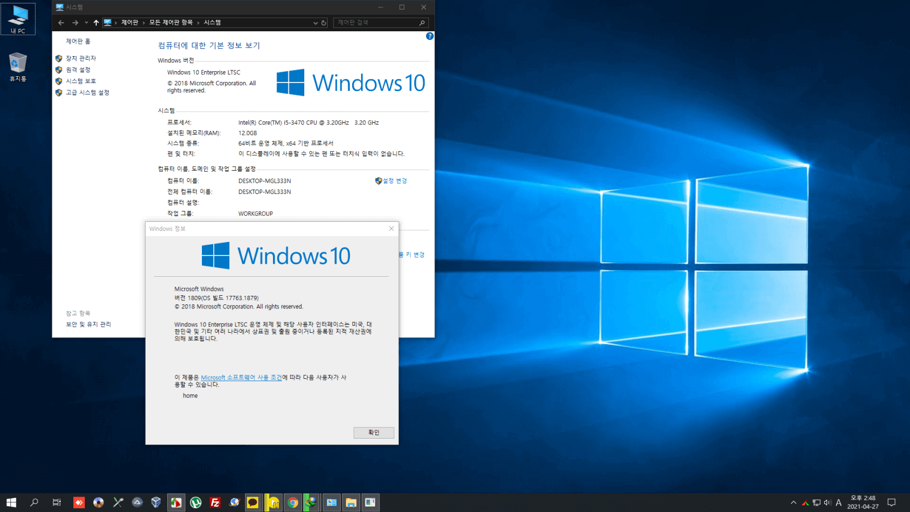910x512 pixels.
Task: Click the Up arrow in address bar
Action: point(96,23)
